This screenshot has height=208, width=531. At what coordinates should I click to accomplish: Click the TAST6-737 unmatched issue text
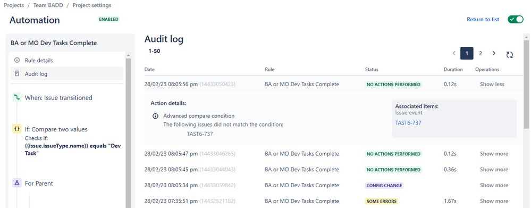point(200,134)
